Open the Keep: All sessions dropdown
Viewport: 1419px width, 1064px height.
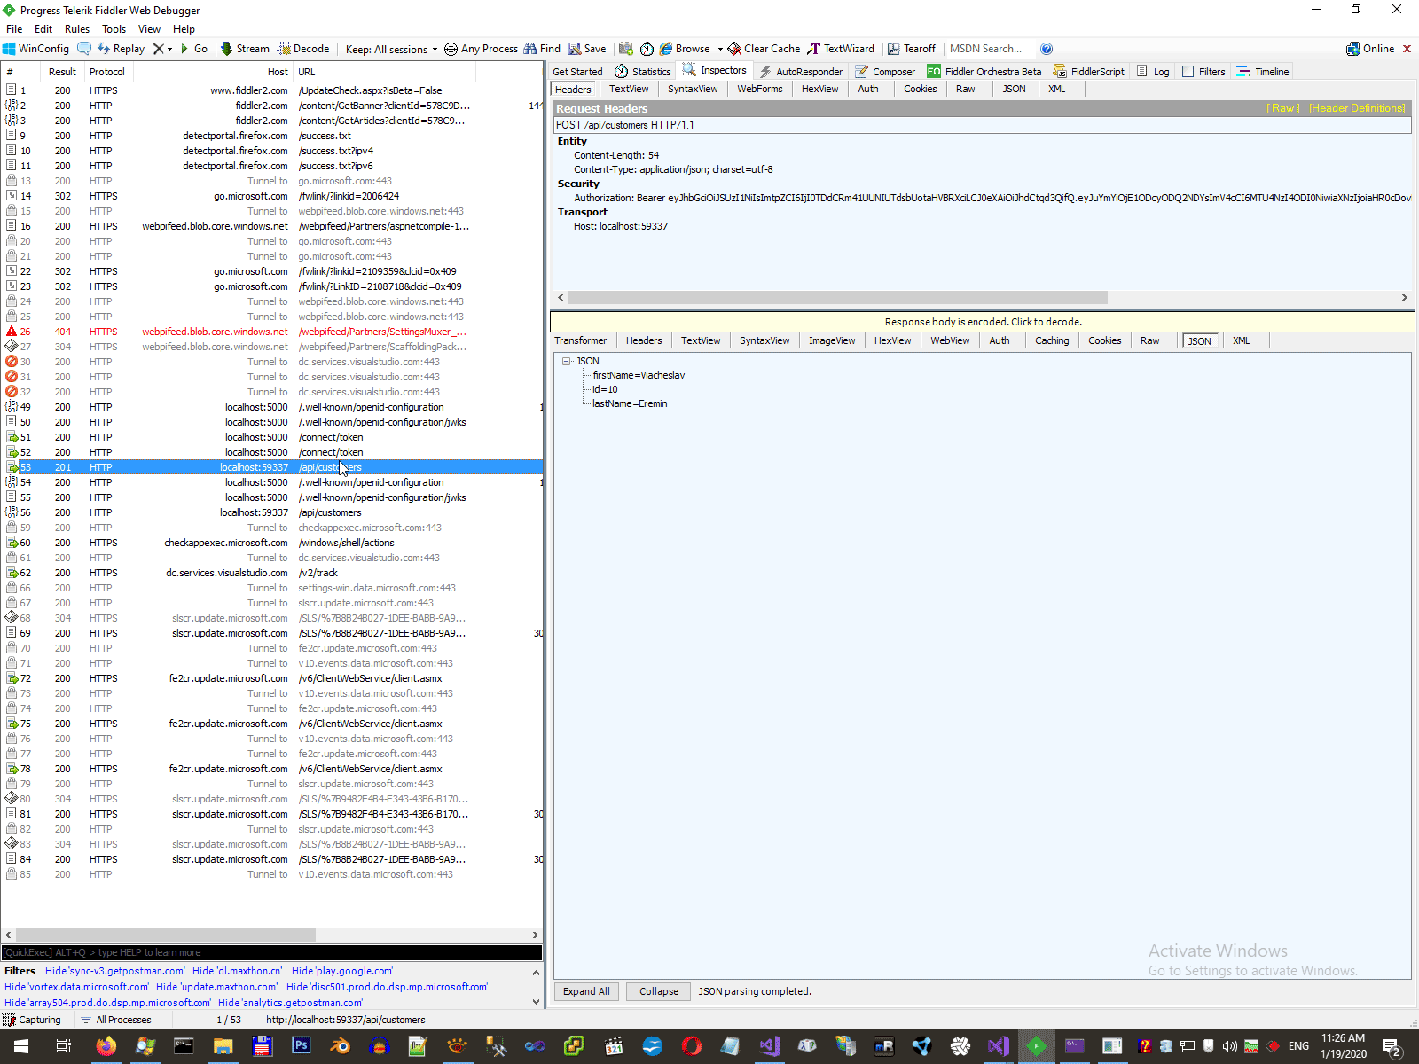(x=391, y=49)
